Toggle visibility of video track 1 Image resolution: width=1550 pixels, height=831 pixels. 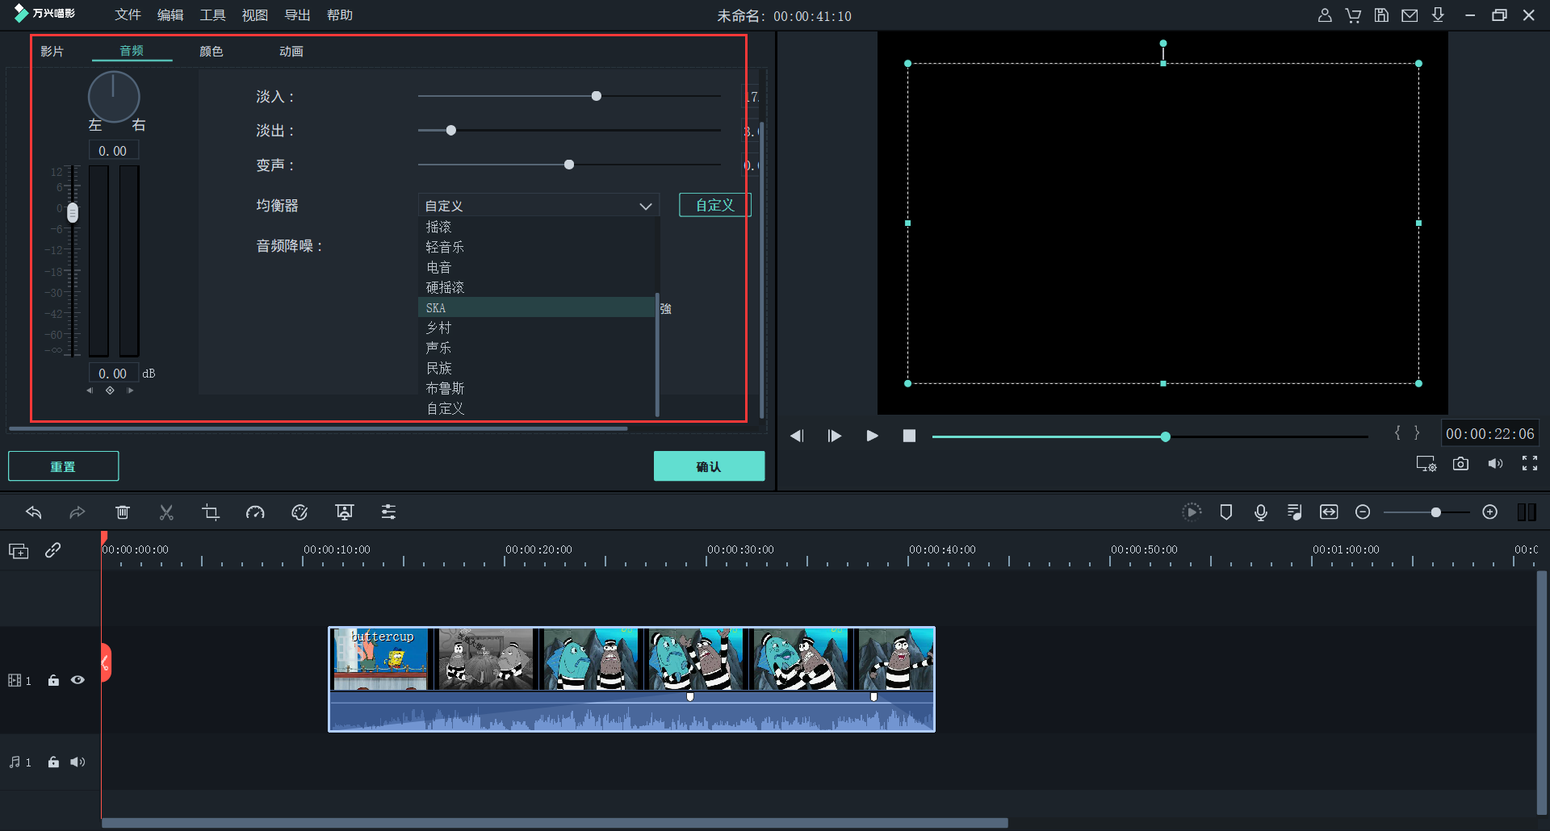77,680
